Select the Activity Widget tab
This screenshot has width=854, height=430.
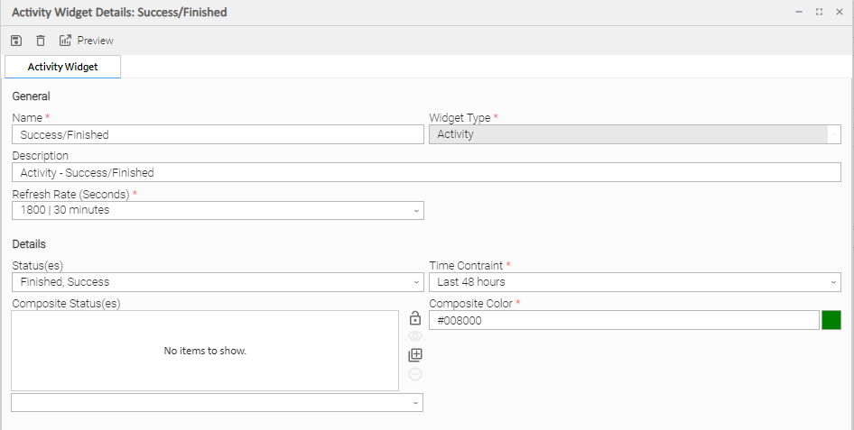pyautogui.click(x=62, y=67)
